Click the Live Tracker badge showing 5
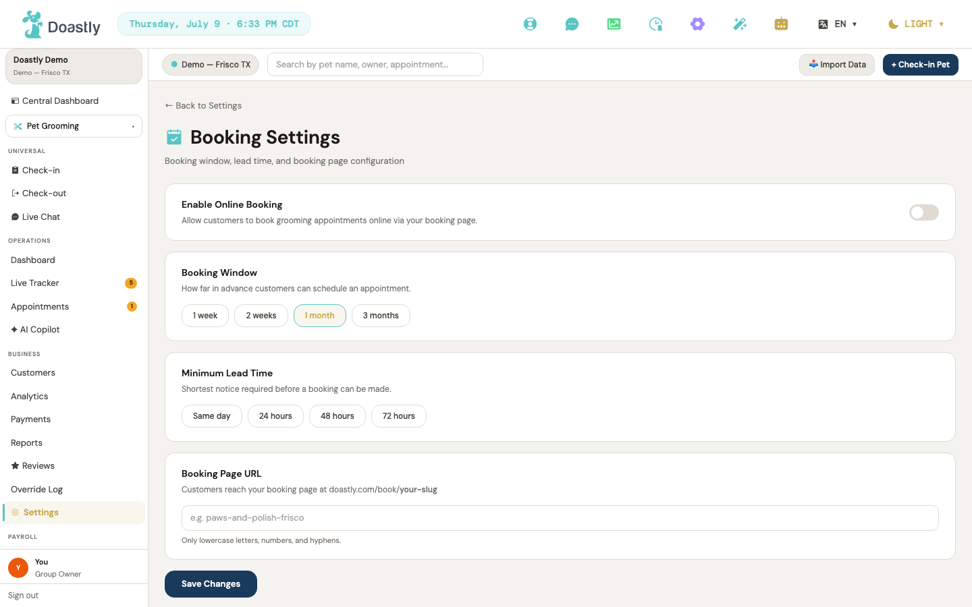Viewport: 972px width, 607px height. 131,283
